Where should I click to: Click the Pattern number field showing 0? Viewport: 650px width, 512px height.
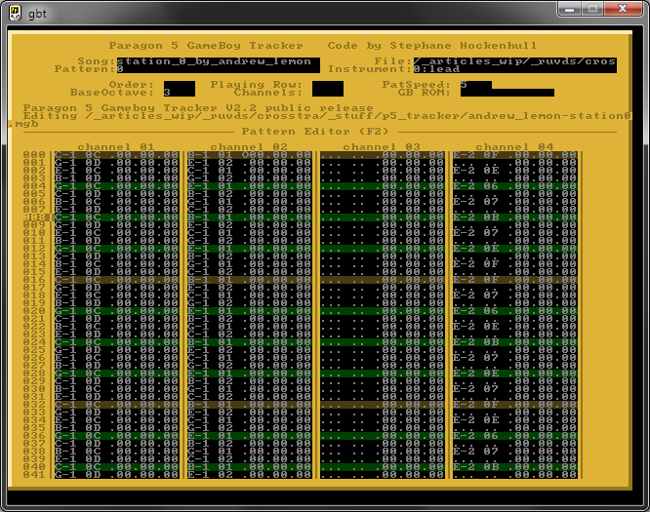[218, 69]
